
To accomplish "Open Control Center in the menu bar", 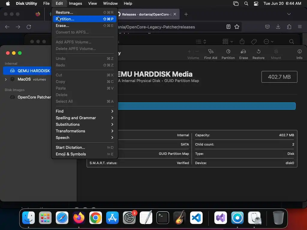I will coord(256,4).
